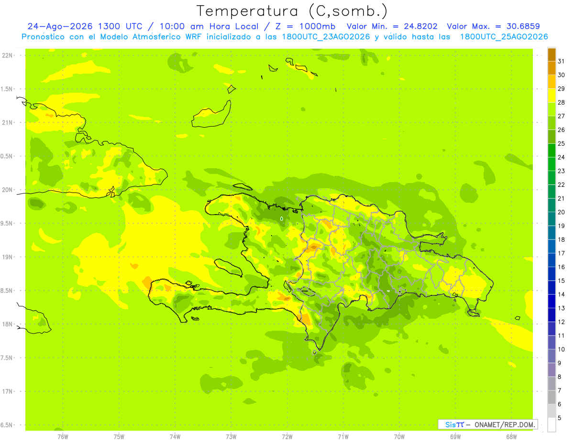Click the legend value '15'
The height and width of the screenshot is (443, 574).
[562, 281]
